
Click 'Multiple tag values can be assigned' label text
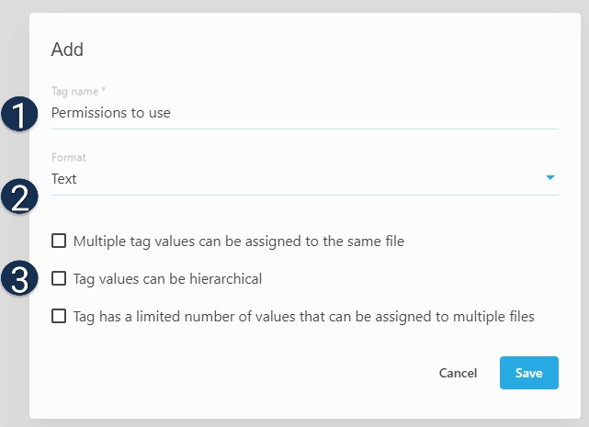point(239,242)
